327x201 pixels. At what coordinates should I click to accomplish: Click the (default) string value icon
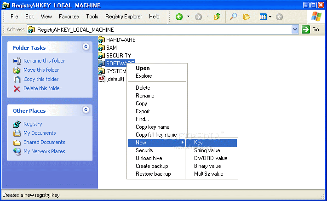tap(102, 79)
